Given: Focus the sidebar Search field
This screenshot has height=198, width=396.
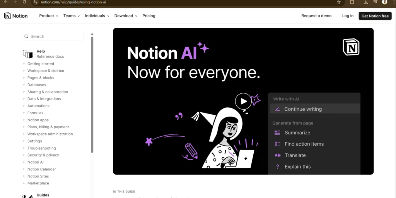Looking at the screenshot, I should (x=53, y=36).
